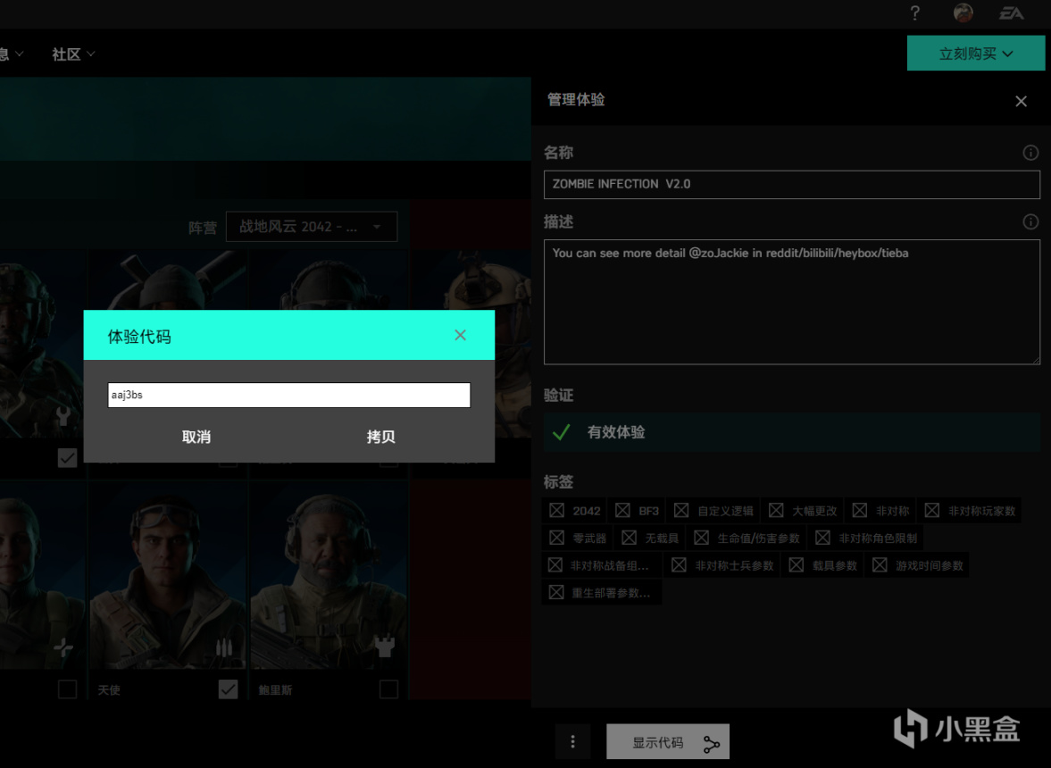Check the 鲍里斯 character checkbox
The width and height of the screenshot is (1051, 768).
tap(388, 689)
